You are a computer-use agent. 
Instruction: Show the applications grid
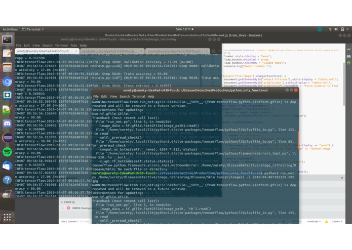pos(7,217)
